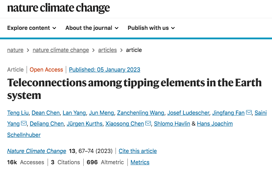The width and height of the screenshot is (272, 173).
Task: Open nature climate change breadcrumb
Action: 61,50
